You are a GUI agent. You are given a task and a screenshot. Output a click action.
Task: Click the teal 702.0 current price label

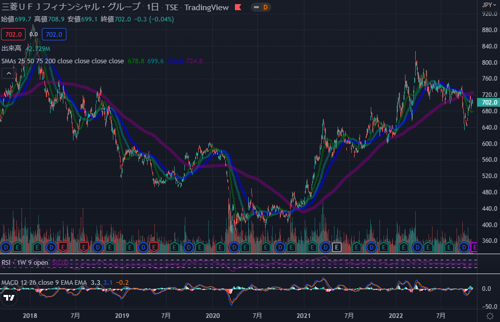pos(488,102)
